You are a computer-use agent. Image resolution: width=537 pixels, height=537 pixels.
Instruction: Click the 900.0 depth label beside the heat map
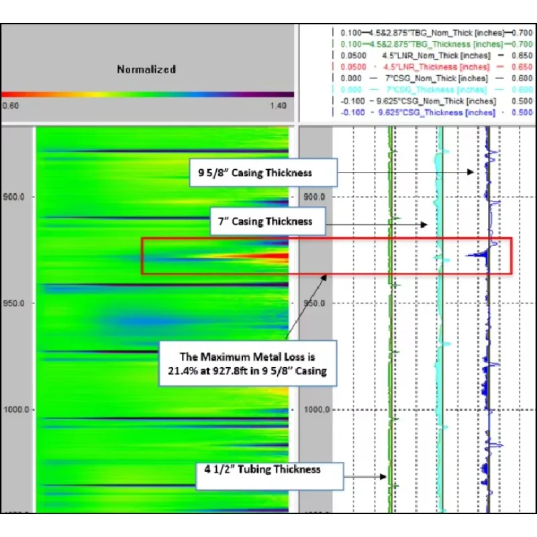coord(13,197)
